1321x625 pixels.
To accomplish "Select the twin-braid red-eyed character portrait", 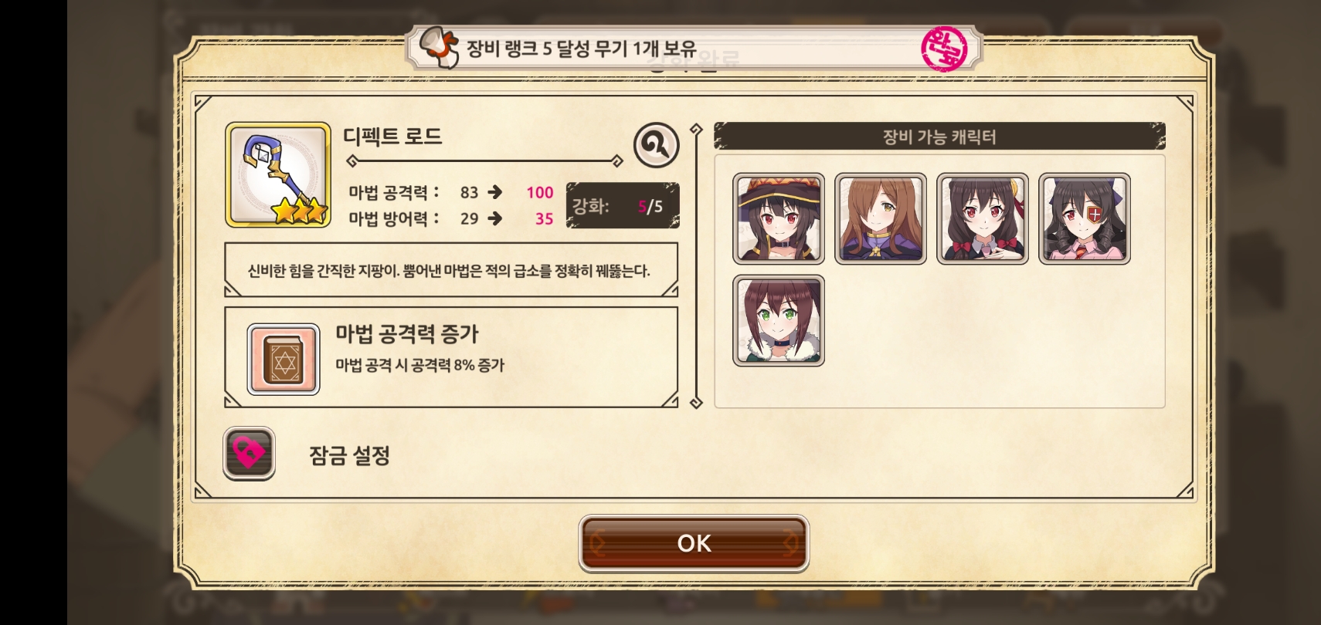I will [983, 219].
